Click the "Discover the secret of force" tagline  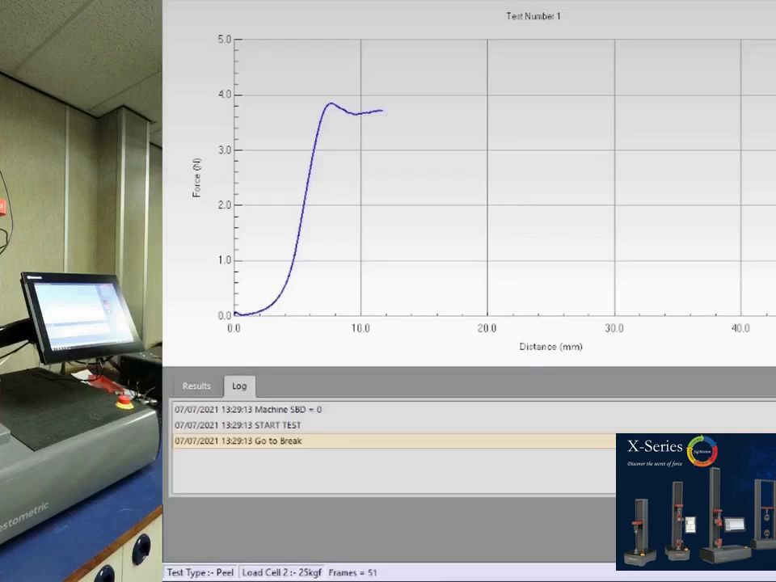coord(655,464)
